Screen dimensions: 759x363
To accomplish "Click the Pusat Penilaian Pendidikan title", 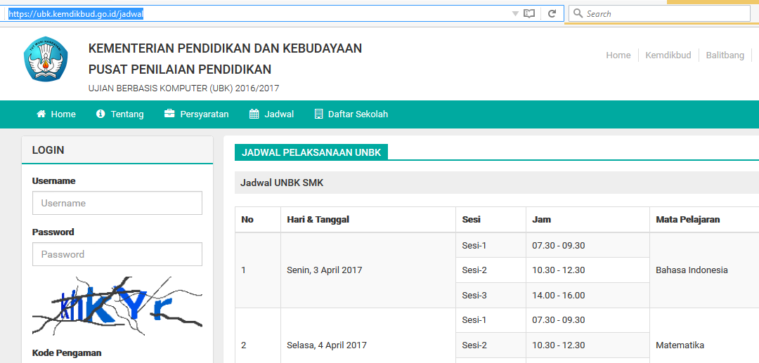I will click(180, 70).
